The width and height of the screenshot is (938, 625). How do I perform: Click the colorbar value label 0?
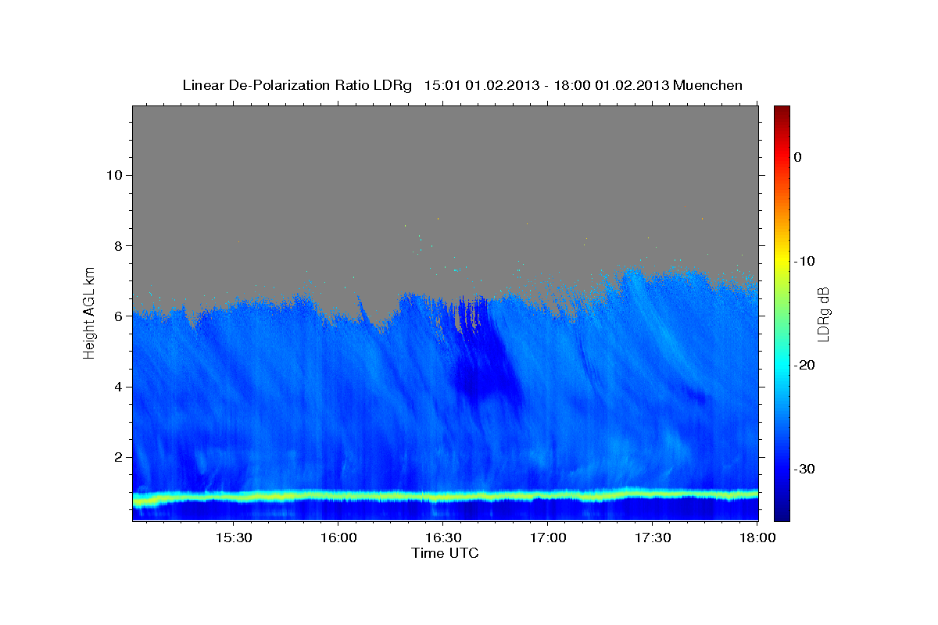click(798, 157)
